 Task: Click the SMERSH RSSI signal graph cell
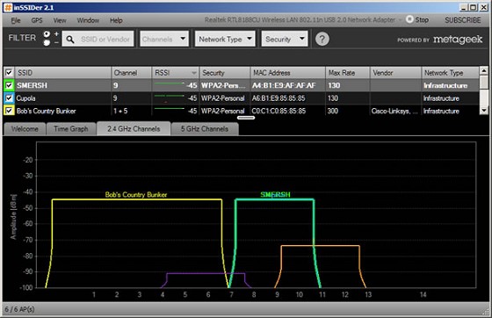click(x=176, y=85)
